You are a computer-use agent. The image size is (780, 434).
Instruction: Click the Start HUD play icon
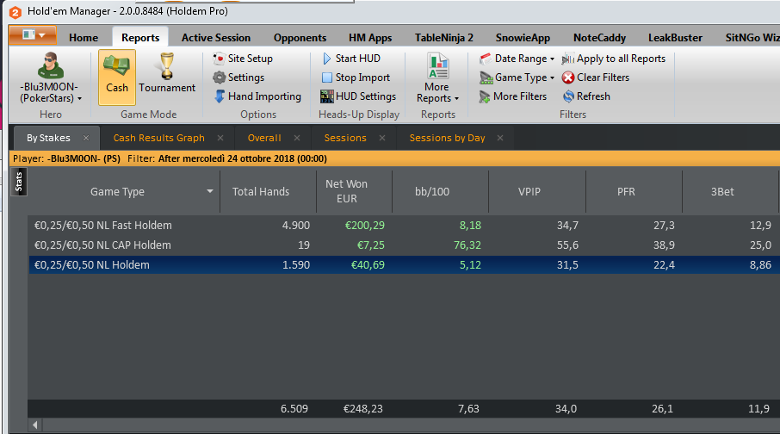click(x=327, y=59)
